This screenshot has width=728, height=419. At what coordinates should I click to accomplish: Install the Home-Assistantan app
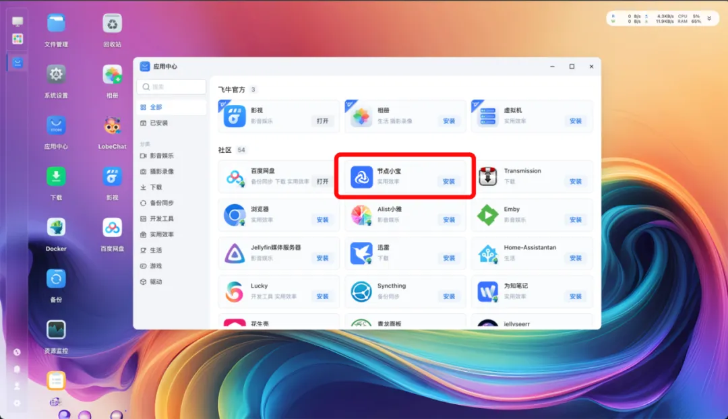(576, 258)
